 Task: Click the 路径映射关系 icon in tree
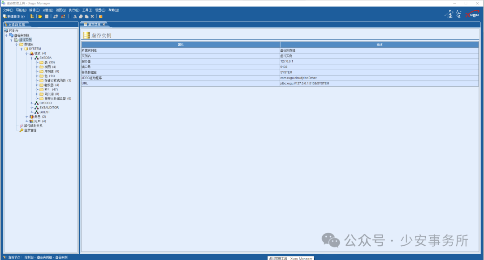(x=22, y=126)
